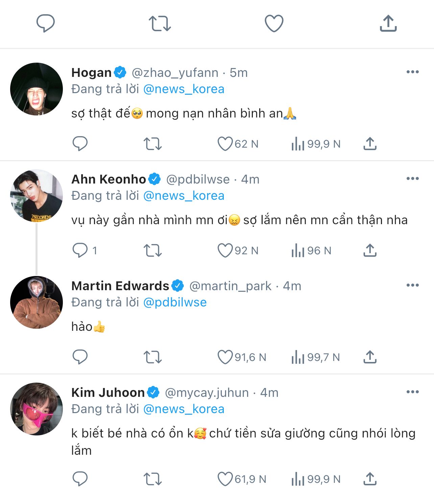Open @news_korea link in Hogan's reply
The height and width of the screenshot is (493, 434).
(184, 89)
